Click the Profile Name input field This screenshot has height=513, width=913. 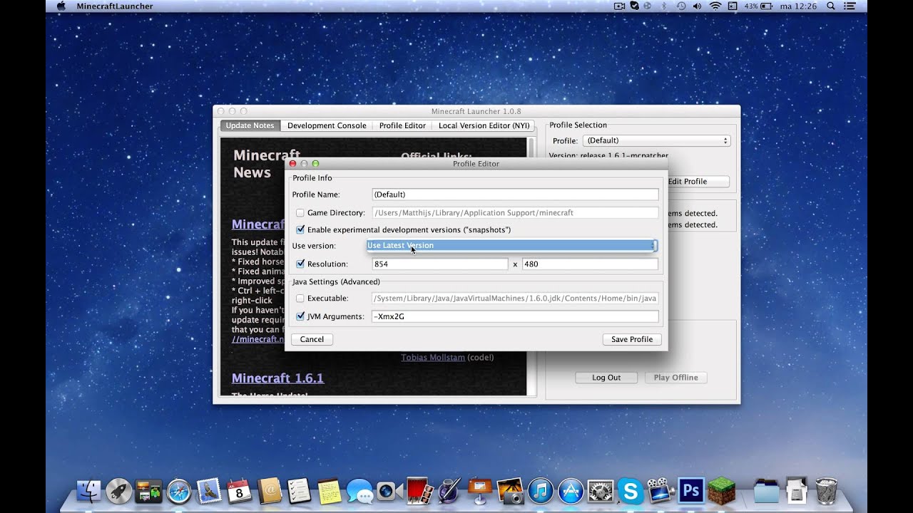(x=515, y=195)
